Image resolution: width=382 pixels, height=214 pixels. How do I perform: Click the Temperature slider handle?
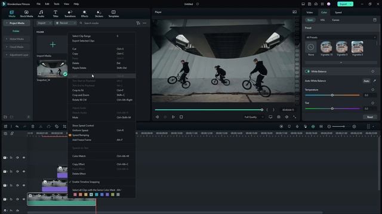pos(332,95)
